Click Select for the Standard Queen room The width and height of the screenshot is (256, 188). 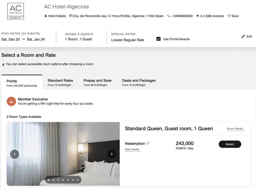pos(230,144)
